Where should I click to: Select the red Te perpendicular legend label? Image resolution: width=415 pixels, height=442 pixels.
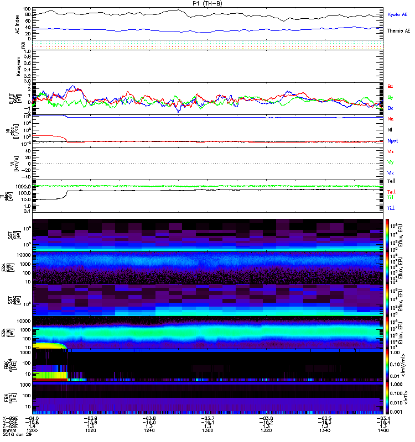point(391,192)
